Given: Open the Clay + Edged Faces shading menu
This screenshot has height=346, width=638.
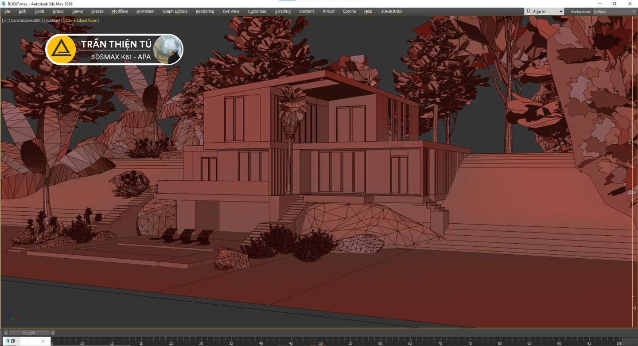Looking at the screenshot, I should [82, 20].
